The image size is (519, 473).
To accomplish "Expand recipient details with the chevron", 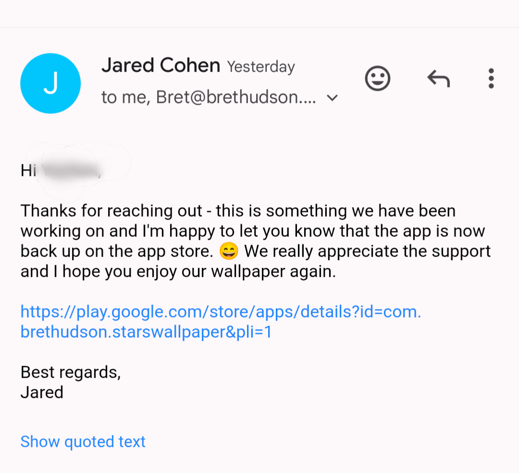I will tap(332, 98).
